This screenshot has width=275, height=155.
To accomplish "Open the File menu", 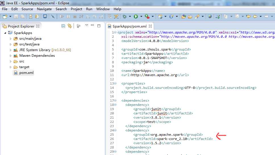I will point(5,9).
